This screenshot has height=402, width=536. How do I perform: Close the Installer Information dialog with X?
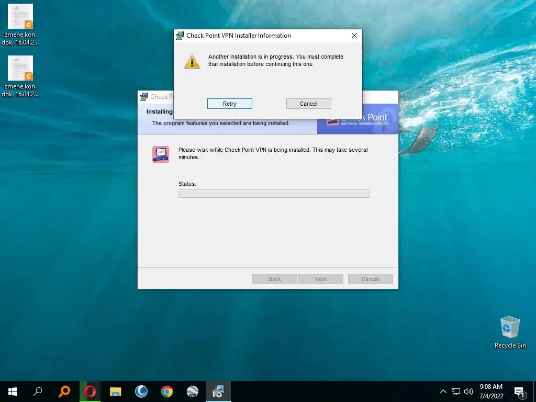pos(354,36)
